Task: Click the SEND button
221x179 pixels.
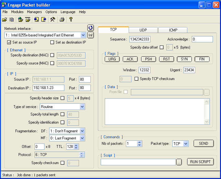Action: click(x=204, y=144)
